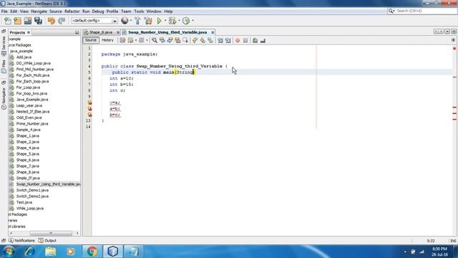Click the Clean and Build Project icon
Image resolution: width=458 pixels, height=258 pixels.
(x=148, y=21)
